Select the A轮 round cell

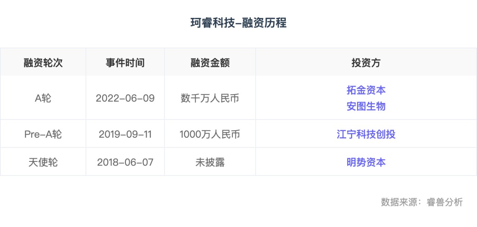[x=43, y=98]
